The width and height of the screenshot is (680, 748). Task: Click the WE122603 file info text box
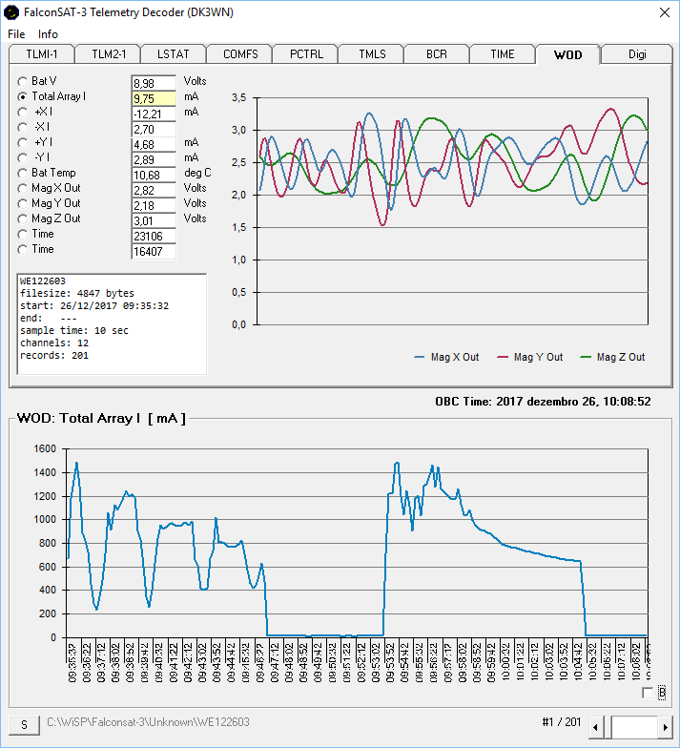pos(112,324)
